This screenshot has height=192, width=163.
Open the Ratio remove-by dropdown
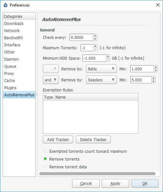click(x=101, y=69)
